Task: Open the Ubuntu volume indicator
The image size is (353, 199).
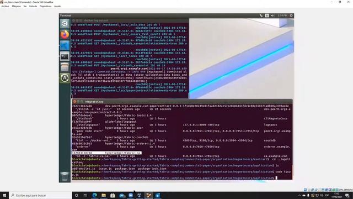Action: coord(272,15)
